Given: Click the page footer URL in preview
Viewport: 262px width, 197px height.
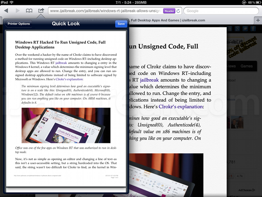Looking at the screenshot, I should click(37, 176).
